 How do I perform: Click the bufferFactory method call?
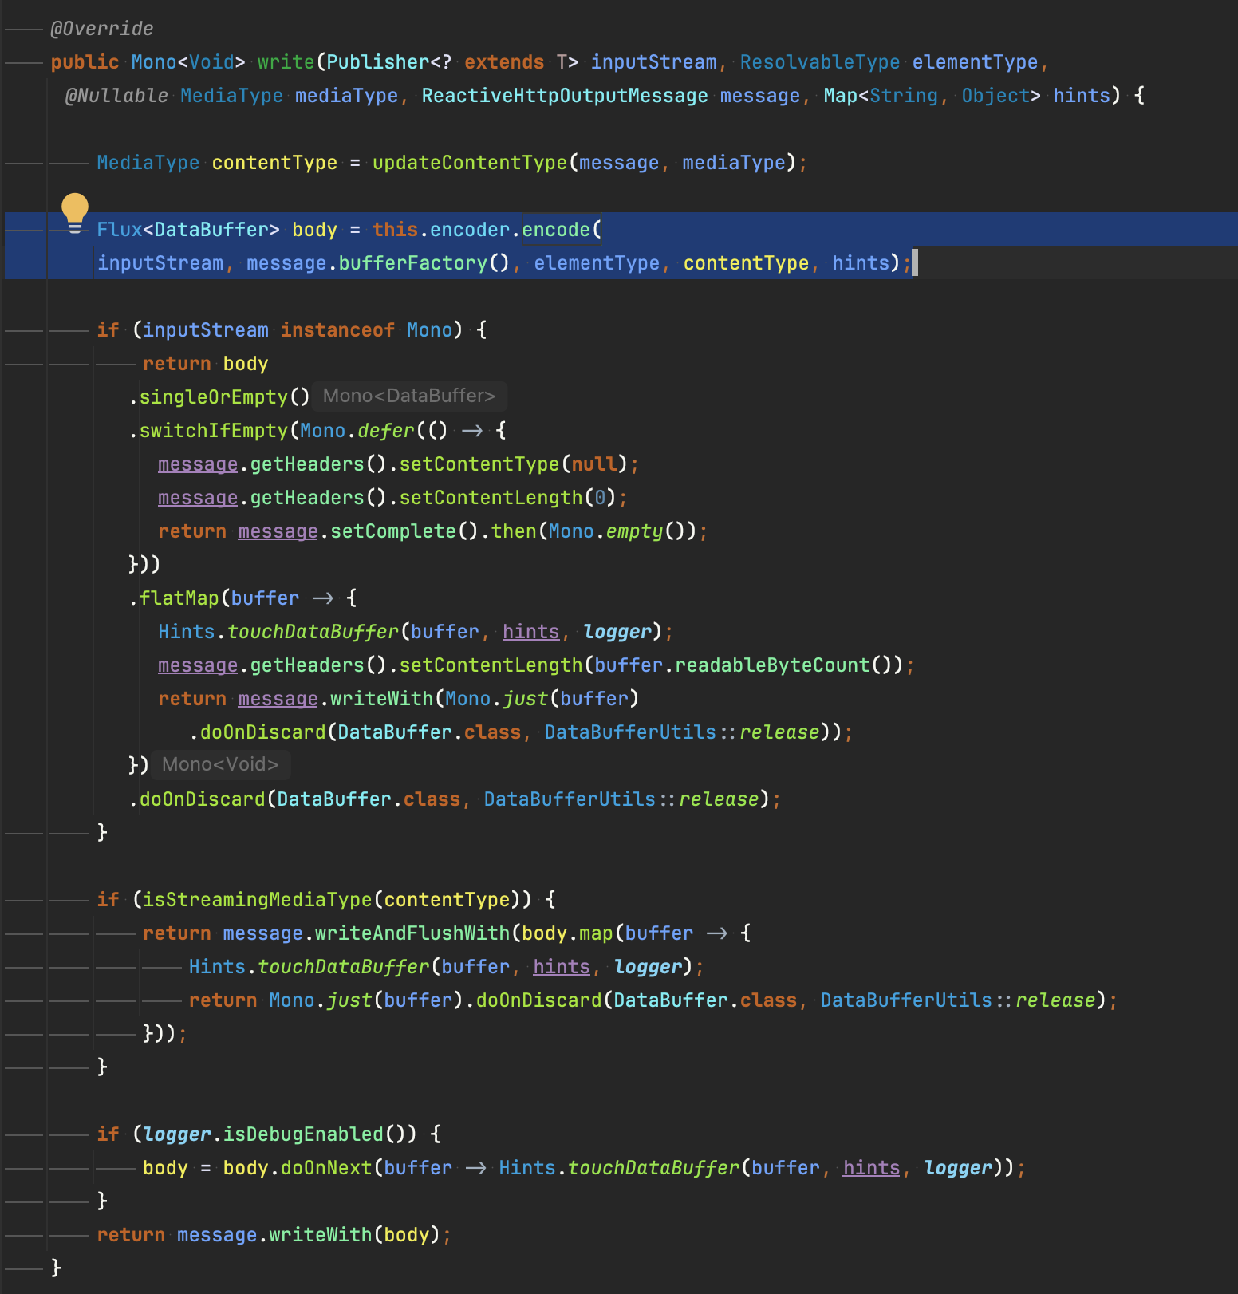[x=412, y=263]
